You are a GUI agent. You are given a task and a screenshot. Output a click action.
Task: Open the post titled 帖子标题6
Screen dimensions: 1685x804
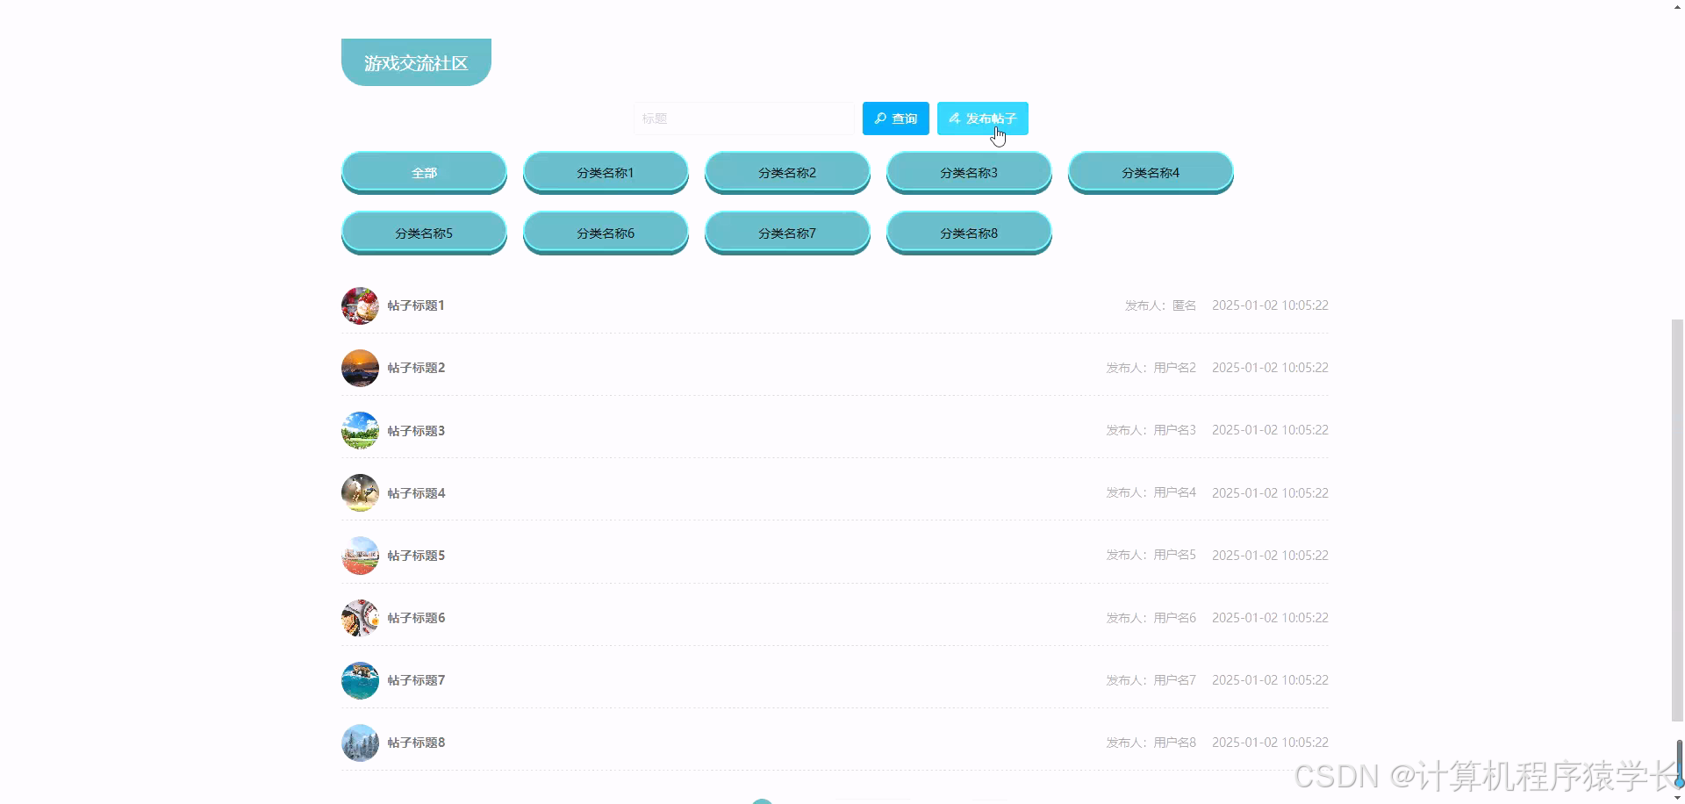(416, 618)
